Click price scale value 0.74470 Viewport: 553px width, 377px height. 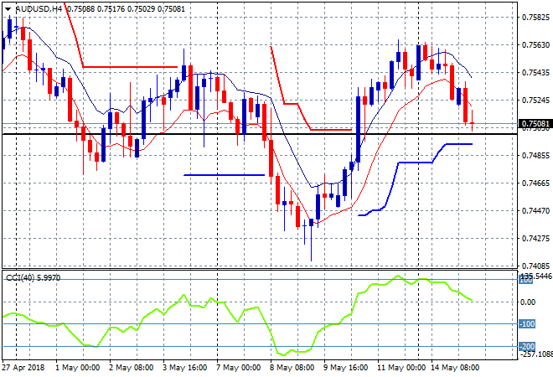pyautogui.click(x=535, y=211)
